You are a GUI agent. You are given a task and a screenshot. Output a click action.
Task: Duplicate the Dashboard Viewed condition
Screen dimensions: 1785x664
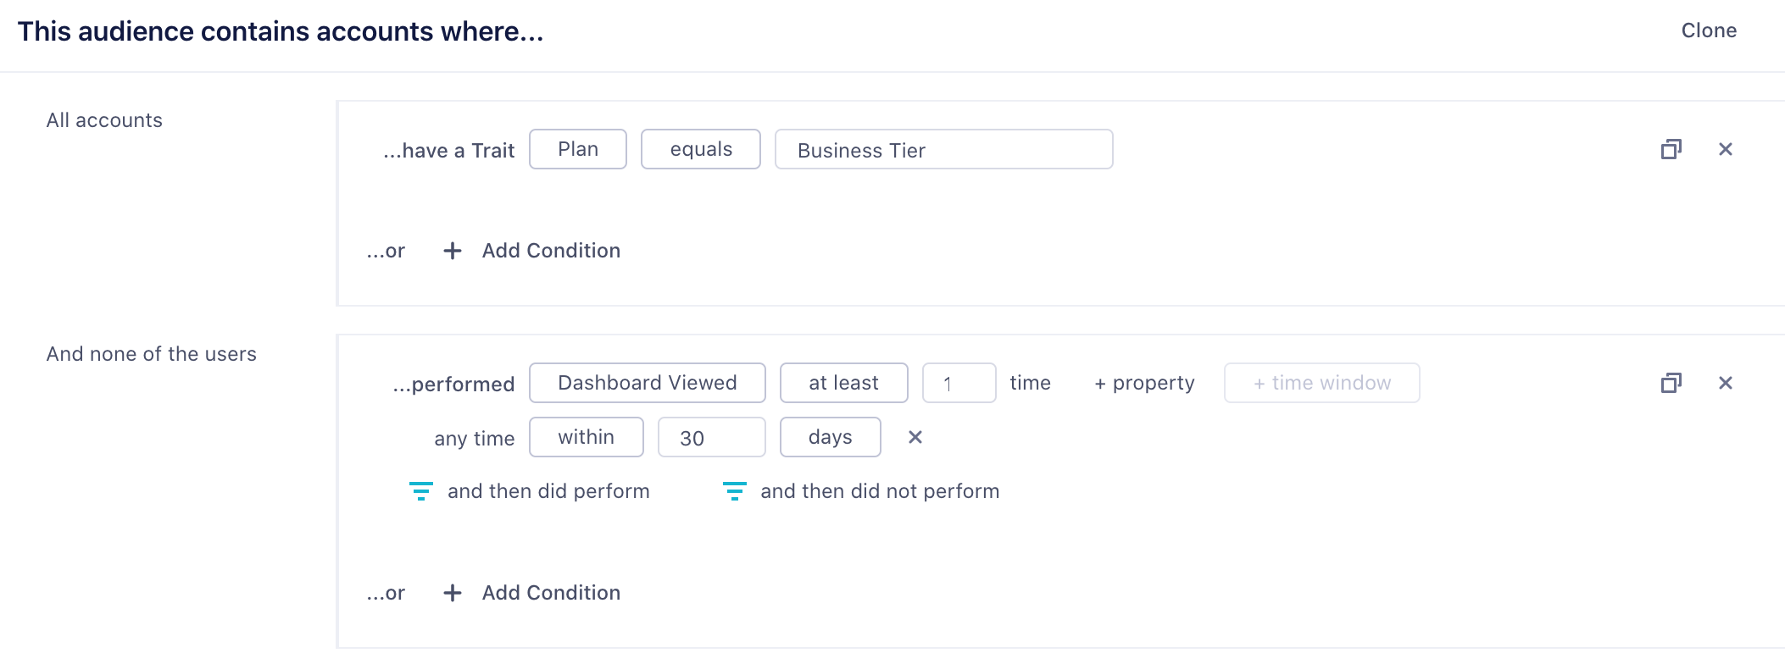[1671, 384]
